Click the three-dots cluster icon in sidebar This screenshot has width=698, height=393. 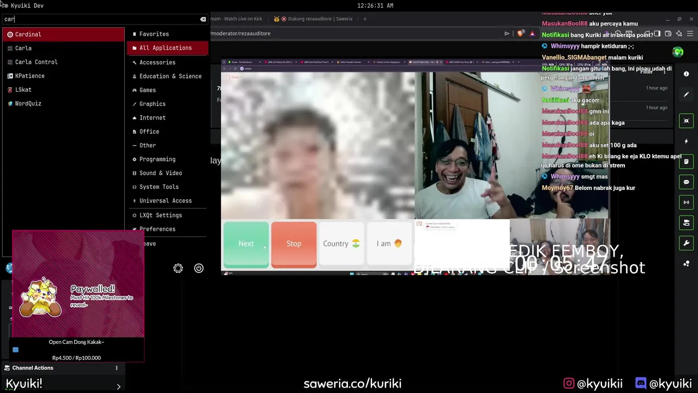(686, 264)
